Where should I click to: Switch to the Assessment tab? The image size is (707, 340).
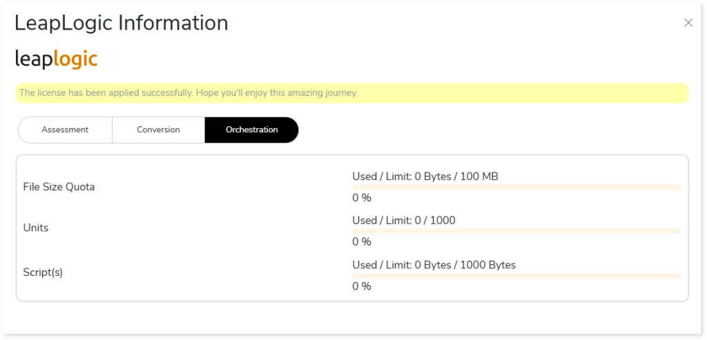(65, 130)
